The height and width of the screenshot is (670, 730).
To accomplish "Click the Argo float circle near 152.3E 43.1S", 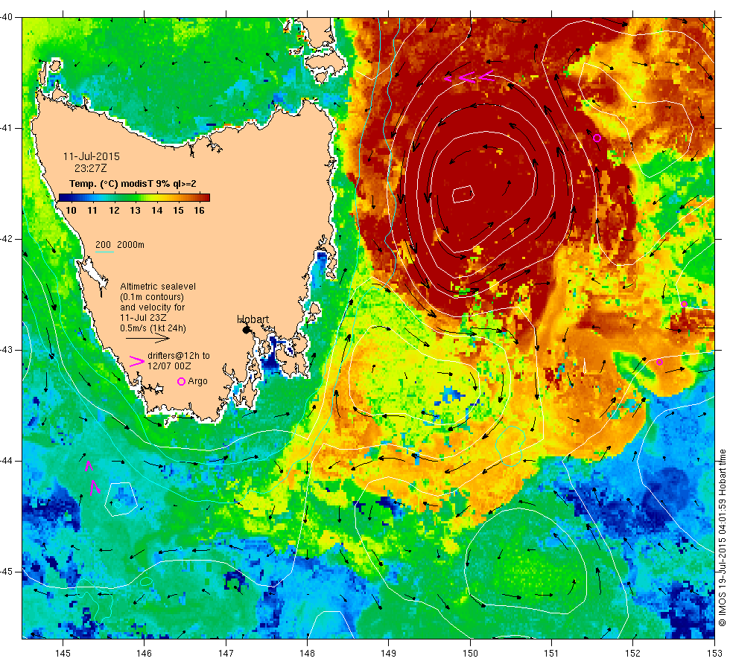I will [x=659, y=362].
